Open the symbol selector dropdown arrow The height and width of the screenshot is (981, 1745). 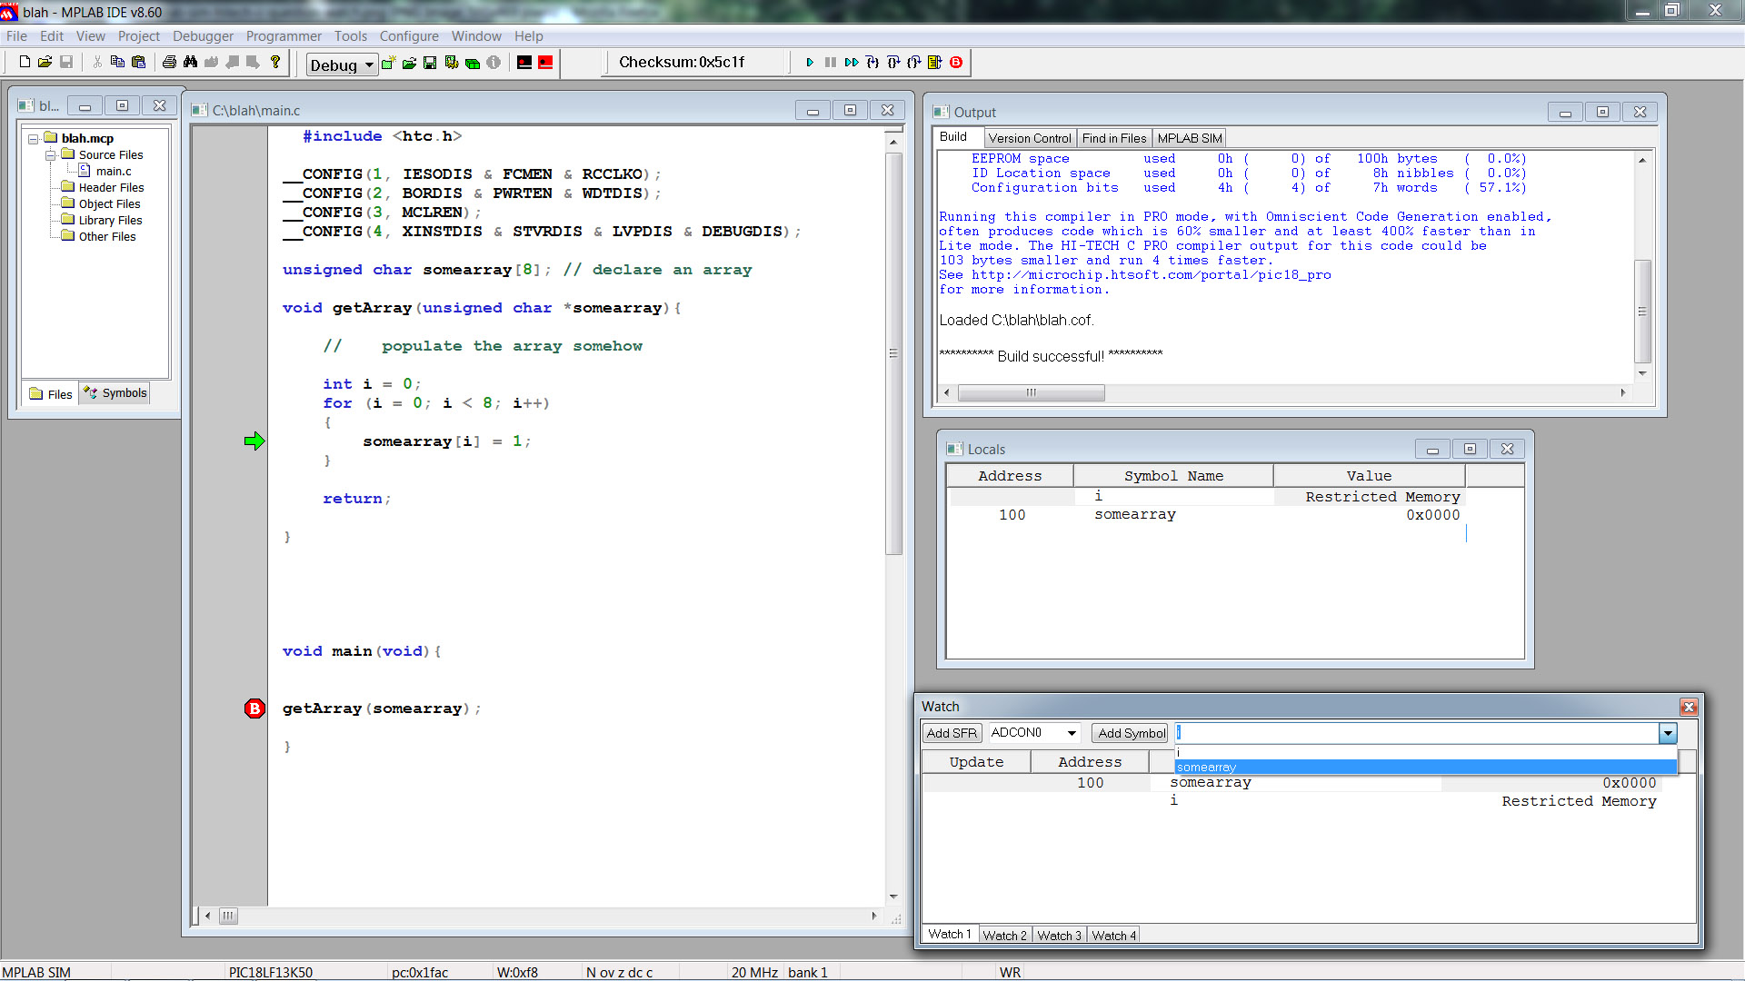click(1668, 733)
